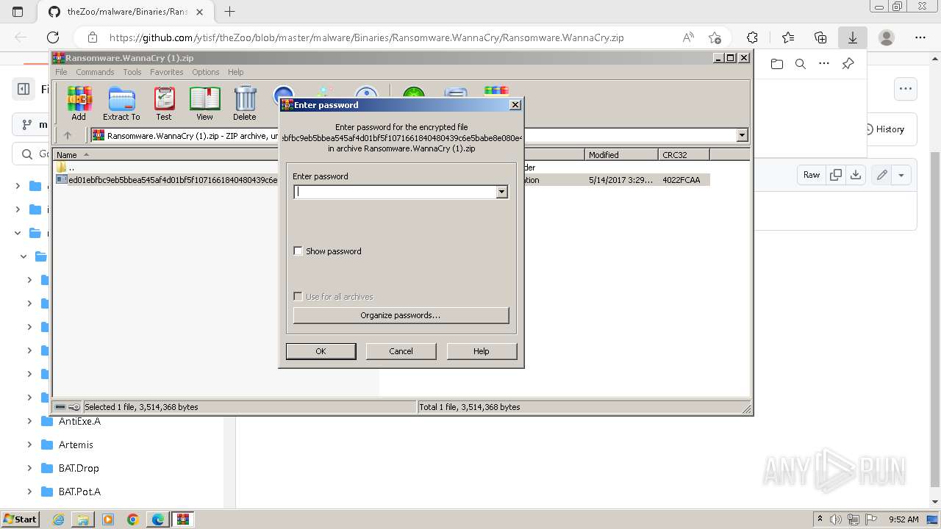Viewport: 941px width, 529px height.
Task: Pin the downloads panel
Action: (848, 64)
